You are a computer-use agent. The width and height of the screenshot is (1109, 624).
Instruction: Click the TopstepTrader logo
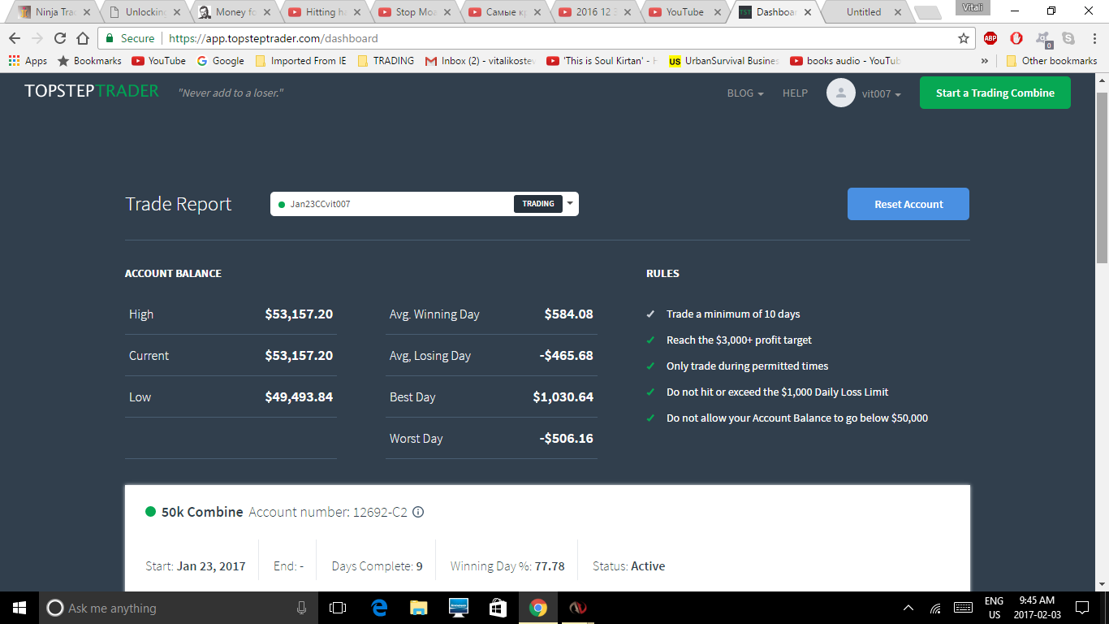coord(92,91)
